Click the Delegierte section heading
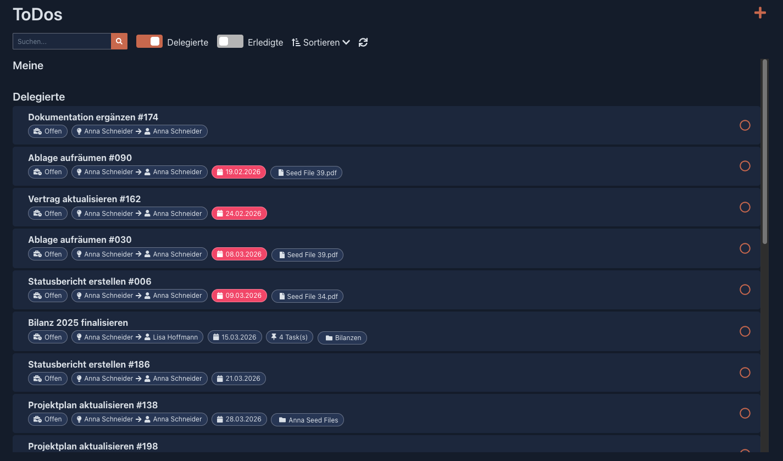 click(39, 97)
